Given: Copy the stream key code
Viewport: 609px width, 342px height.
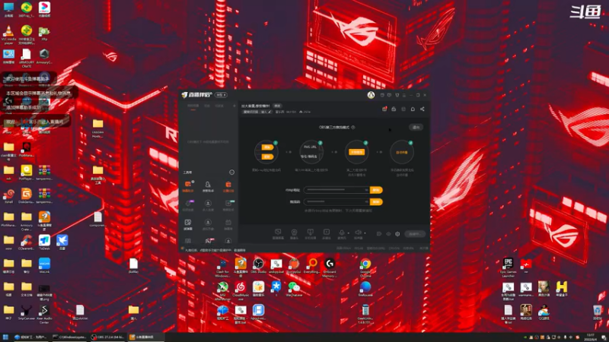Looking at the screenshot, I should [x=376, y=202].
